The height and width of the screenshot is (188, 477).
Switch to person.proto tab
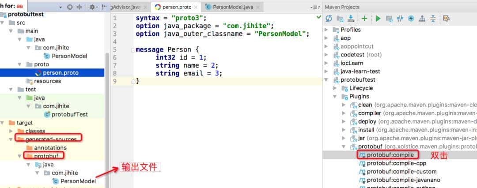pyautogui.click(x=176, y=7)
